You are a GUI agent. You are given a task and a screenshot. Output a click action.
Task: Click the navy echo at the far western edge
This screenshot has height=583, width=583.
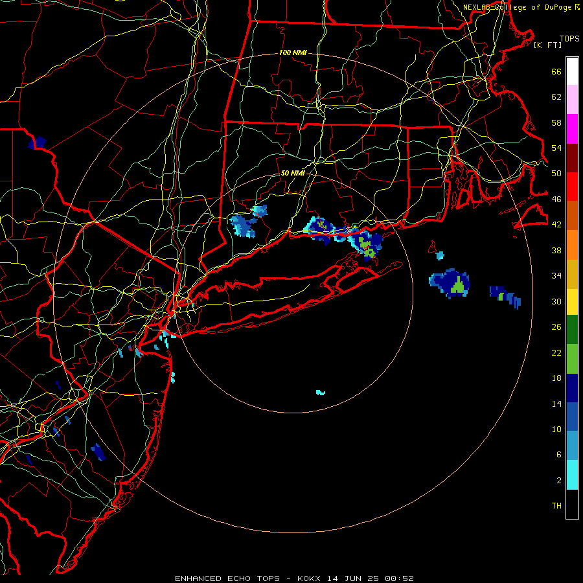tap(37, 143)
